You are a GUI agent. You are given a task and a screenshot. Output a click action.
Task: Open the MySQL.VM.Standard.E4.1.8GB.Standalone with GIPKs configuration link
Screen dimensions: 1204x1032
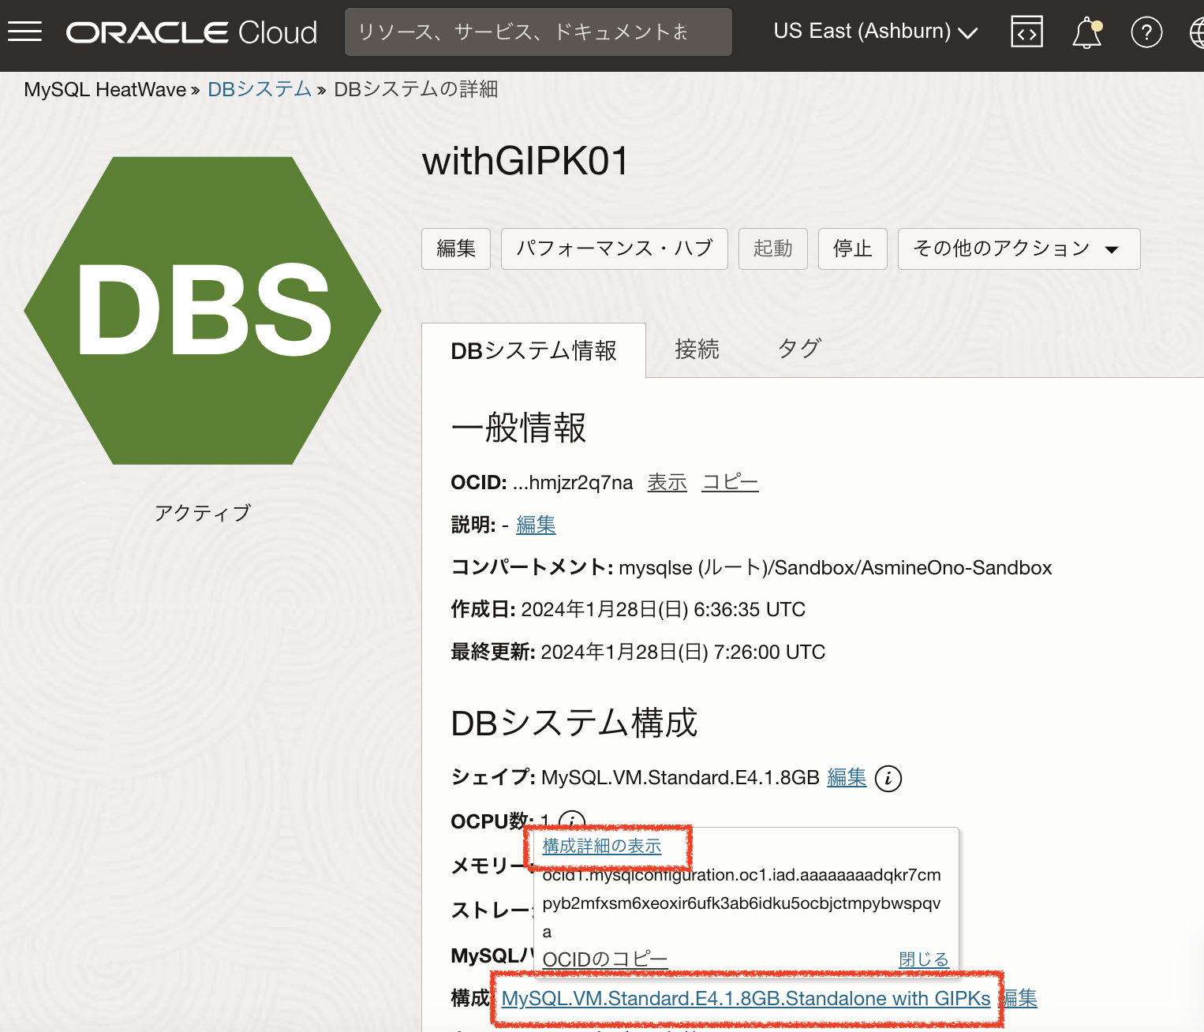point(746,999)
